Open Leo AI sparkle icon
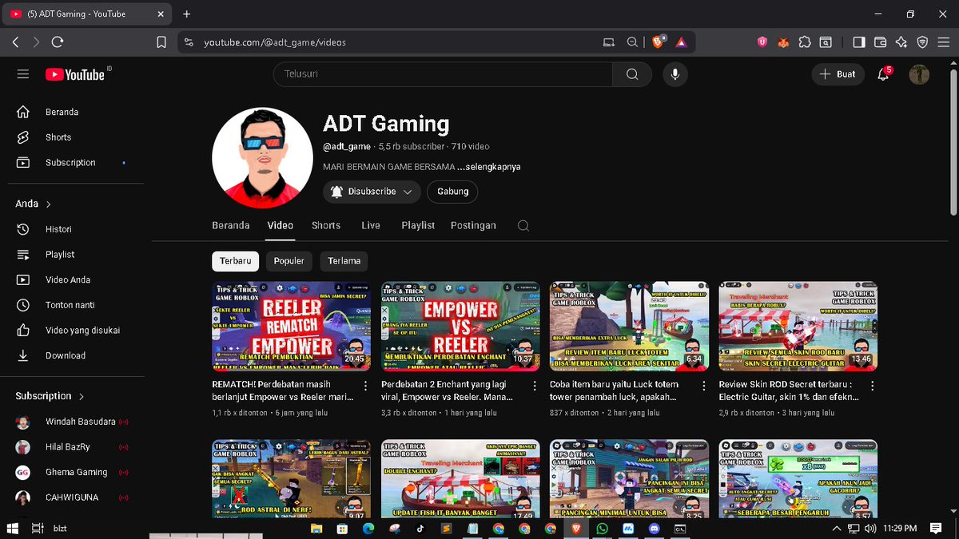Viewport: 959px width, 539px height. (901, 42)
